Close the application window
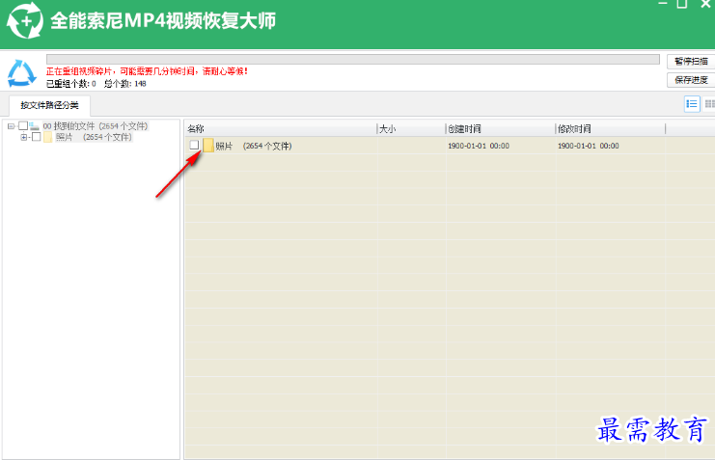This screenshot has height=460, width=715. tap(706, 4)
